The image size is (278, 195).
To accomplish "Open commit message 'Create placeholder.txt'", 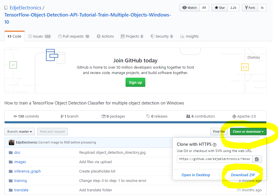I will [97, 171].
